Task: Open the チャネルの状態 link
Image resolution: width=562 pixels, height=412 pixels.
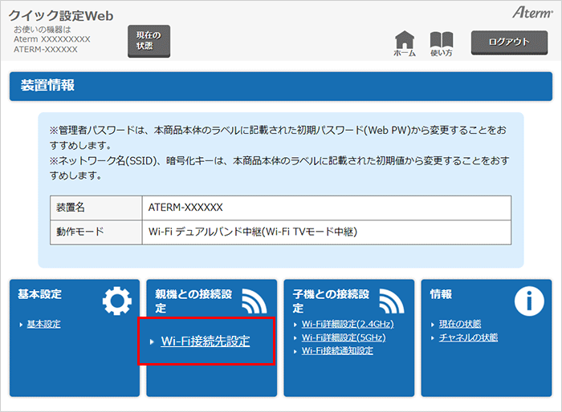Action: pyautogui.click(x=468, y=337)
